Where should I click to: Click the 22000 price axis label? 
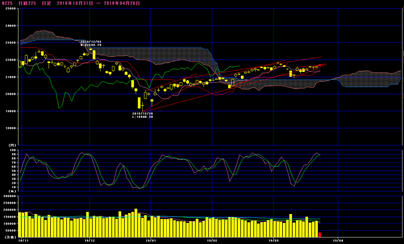(11, 60)
